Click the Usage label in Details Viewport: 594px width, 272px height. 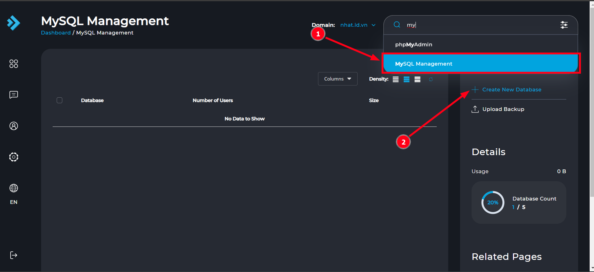click(x=480, y=171)
